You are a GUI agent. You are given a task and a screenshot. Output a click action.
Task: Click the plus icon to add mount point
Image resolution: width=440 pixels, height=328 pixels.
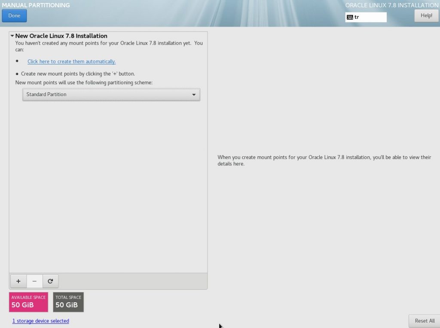(x=18, y=281)
